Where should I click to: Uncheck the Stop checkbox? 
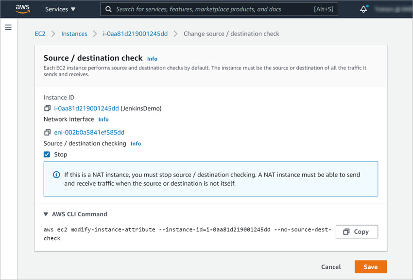[x=46, y=154]
